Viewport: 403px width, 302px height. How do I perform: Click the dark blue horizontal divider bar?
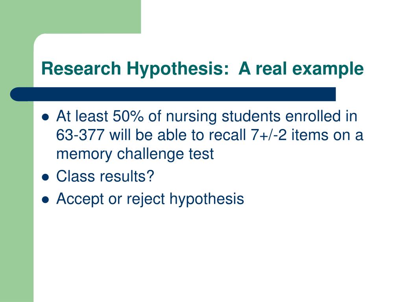[173, 94]
